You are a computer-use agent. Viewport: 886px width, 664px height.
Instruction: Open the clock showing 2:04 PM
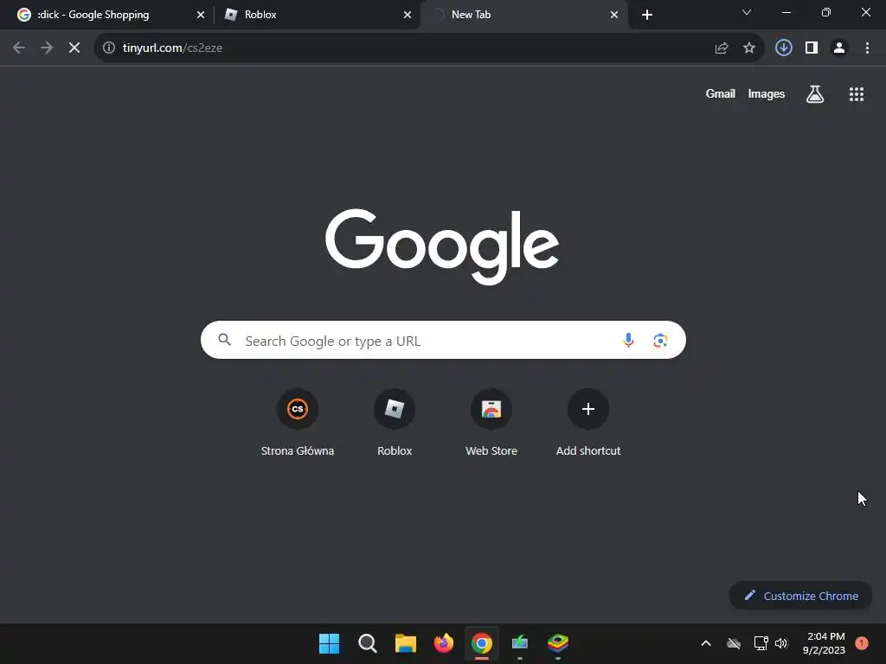point(825,643)
